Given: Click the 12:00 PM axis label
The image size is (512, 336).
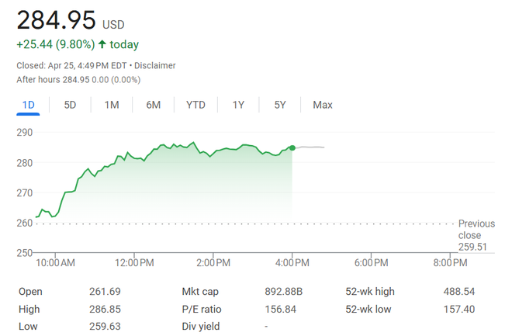Looking at the screenshot, I should tap(134, 262).
